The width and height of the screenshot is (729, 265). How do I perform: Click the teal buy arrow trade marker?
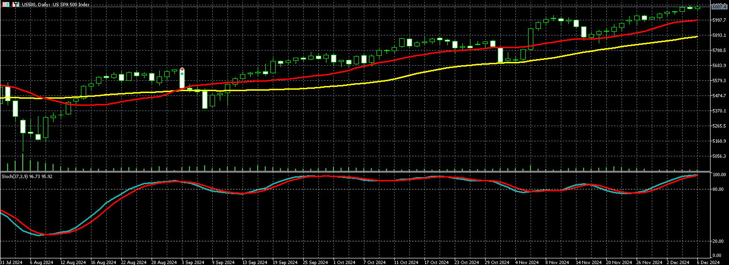[182, 74]
